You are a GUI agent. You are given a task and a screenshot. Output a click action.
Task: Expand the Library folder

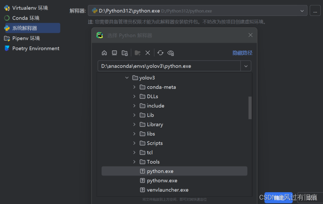(x=134, y=124)
